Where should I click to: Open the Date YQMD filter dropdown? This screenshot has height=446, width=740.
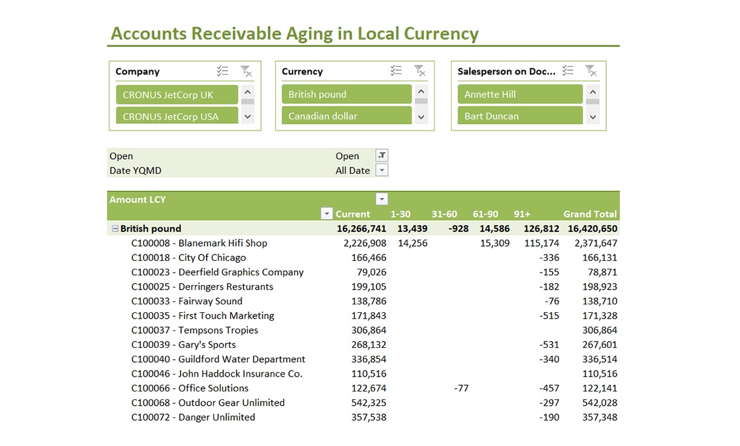[x=382, y=170]
